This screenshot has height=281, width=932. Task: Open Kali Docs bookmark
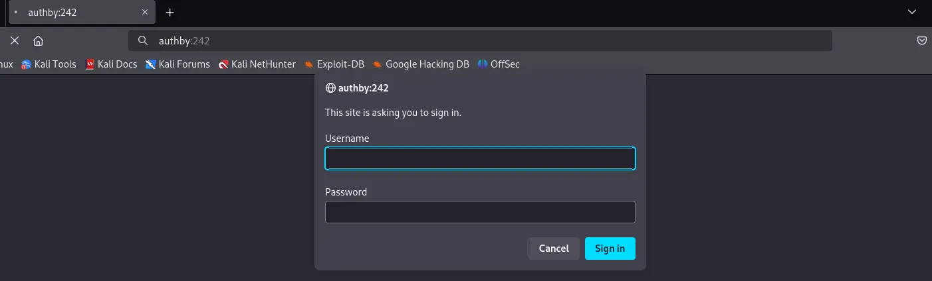coord(111,64)
